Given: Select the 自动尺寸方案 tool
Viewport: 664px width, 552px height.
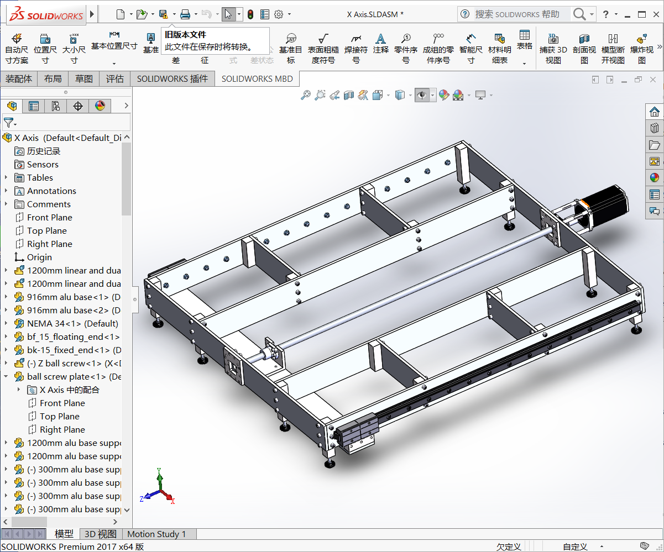Looking at the screenshot, I should (x=17, y=49).
